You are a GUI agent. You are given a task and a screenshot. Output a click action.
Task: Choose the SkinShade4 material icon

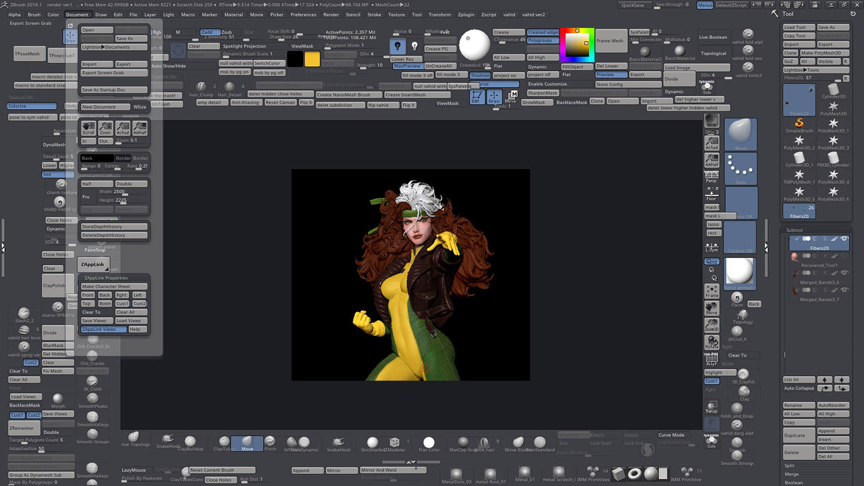(x=372, y=444)
